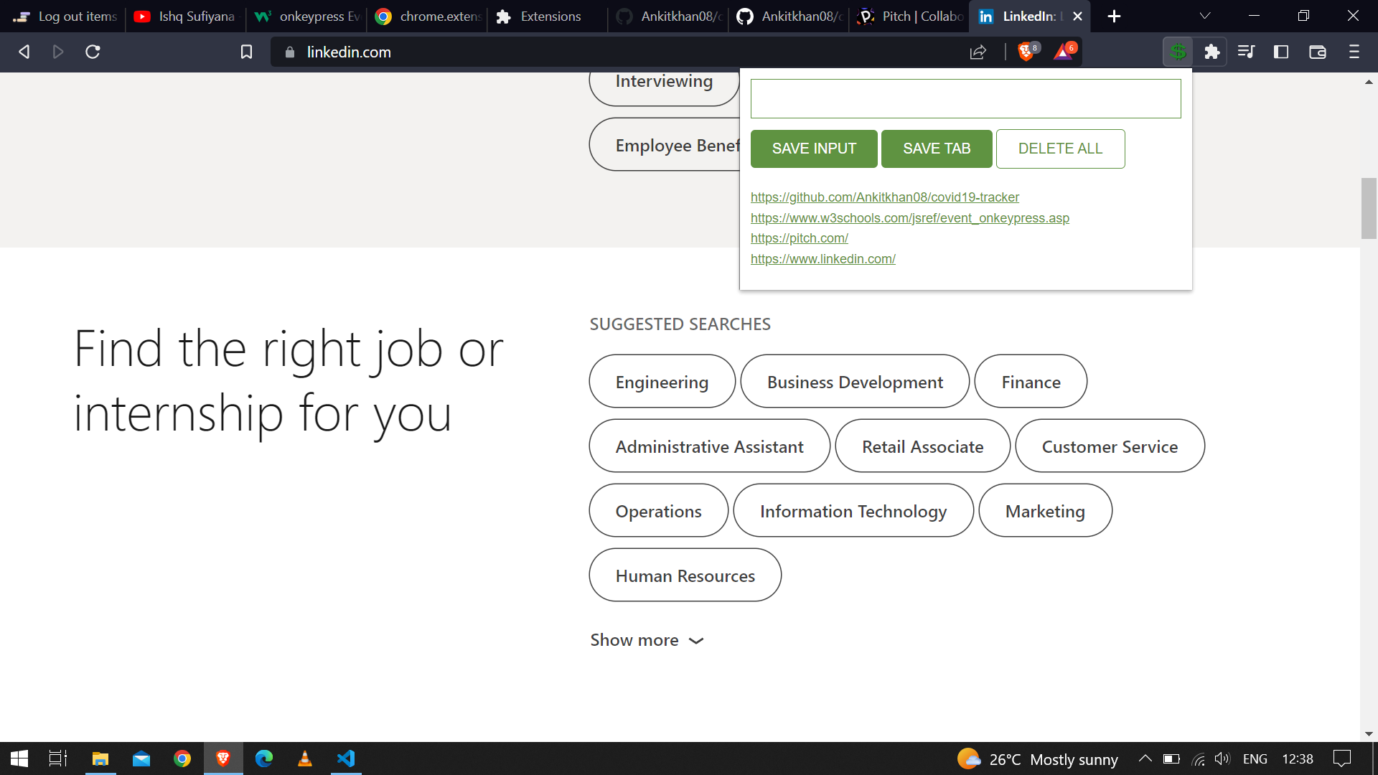Click the SAVE TAB button
1378x775 pixels.
pyautogui.click(x=937, y=149)
